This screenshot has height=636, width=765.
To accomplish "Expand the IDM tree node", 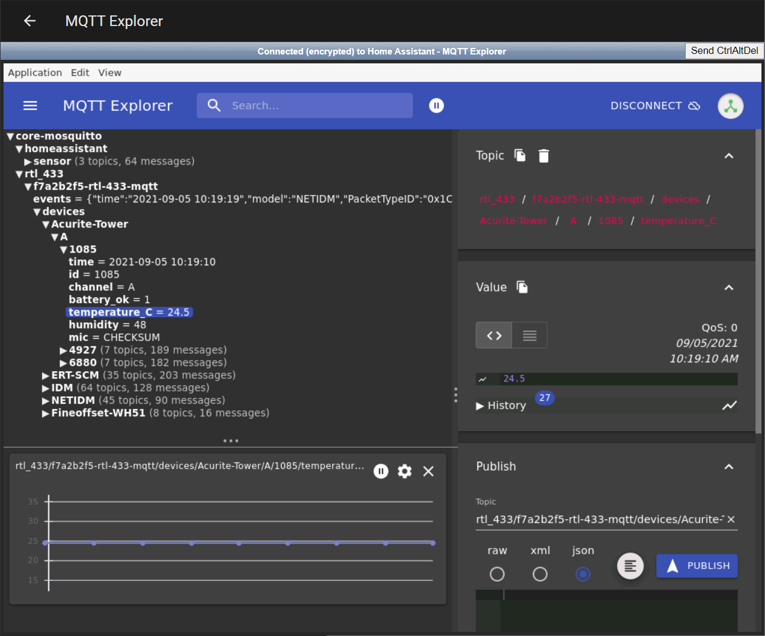I will point(46,388).
